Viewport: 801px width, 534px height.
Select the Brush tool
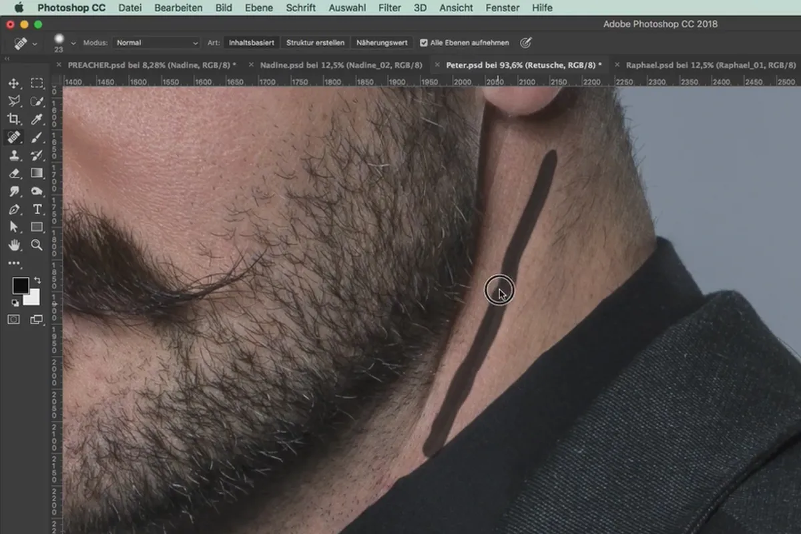pyautogui.click(x=37, y=138)
